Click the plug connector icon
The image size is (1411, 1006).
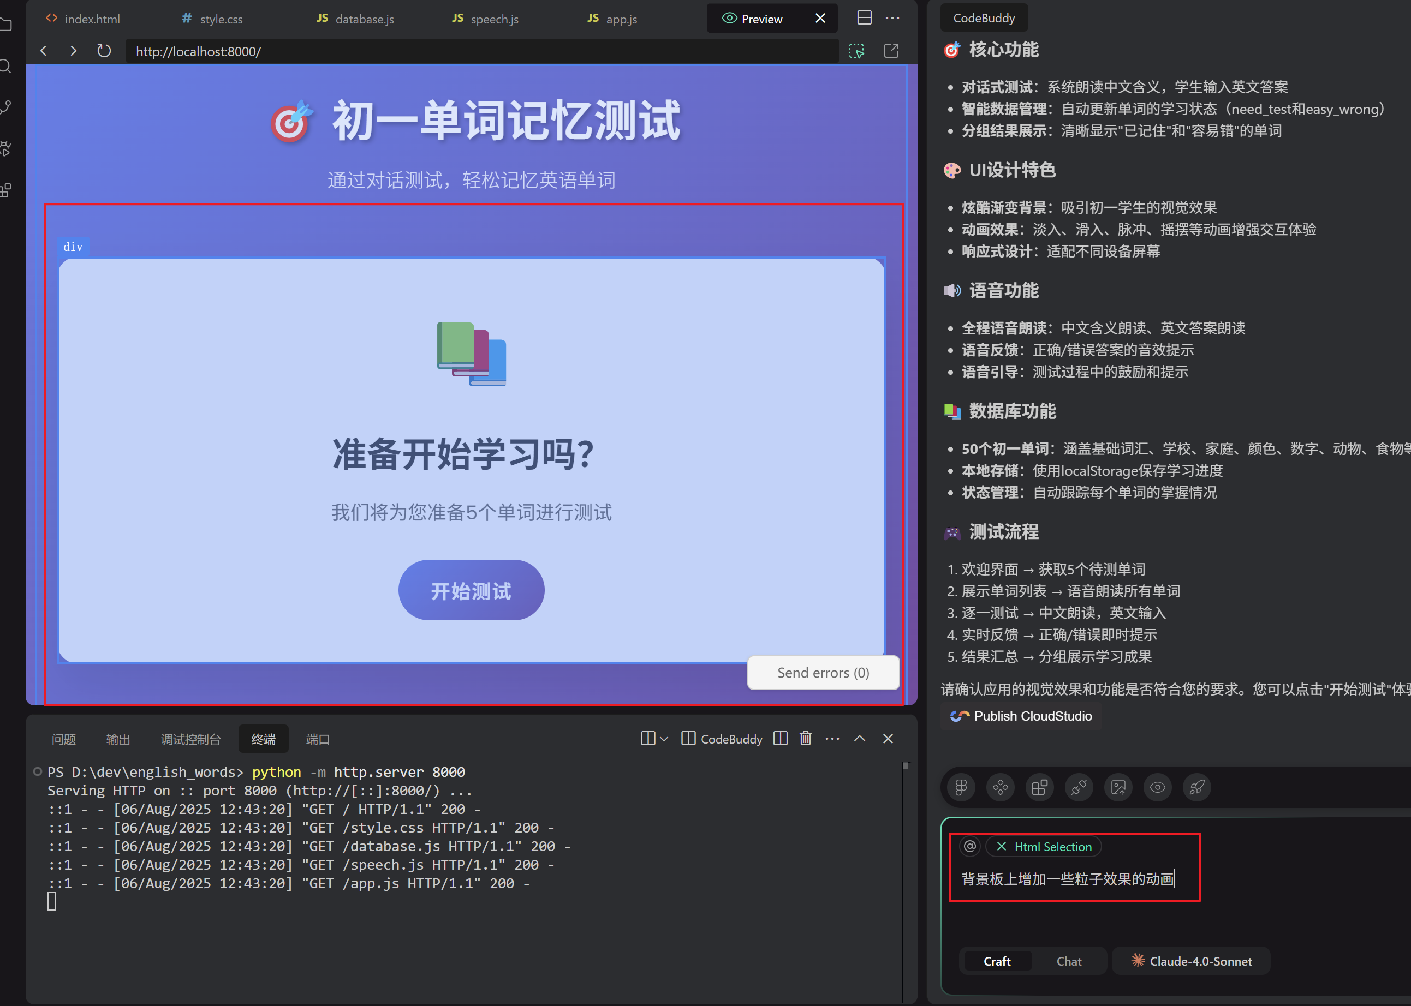(1079, 787)
